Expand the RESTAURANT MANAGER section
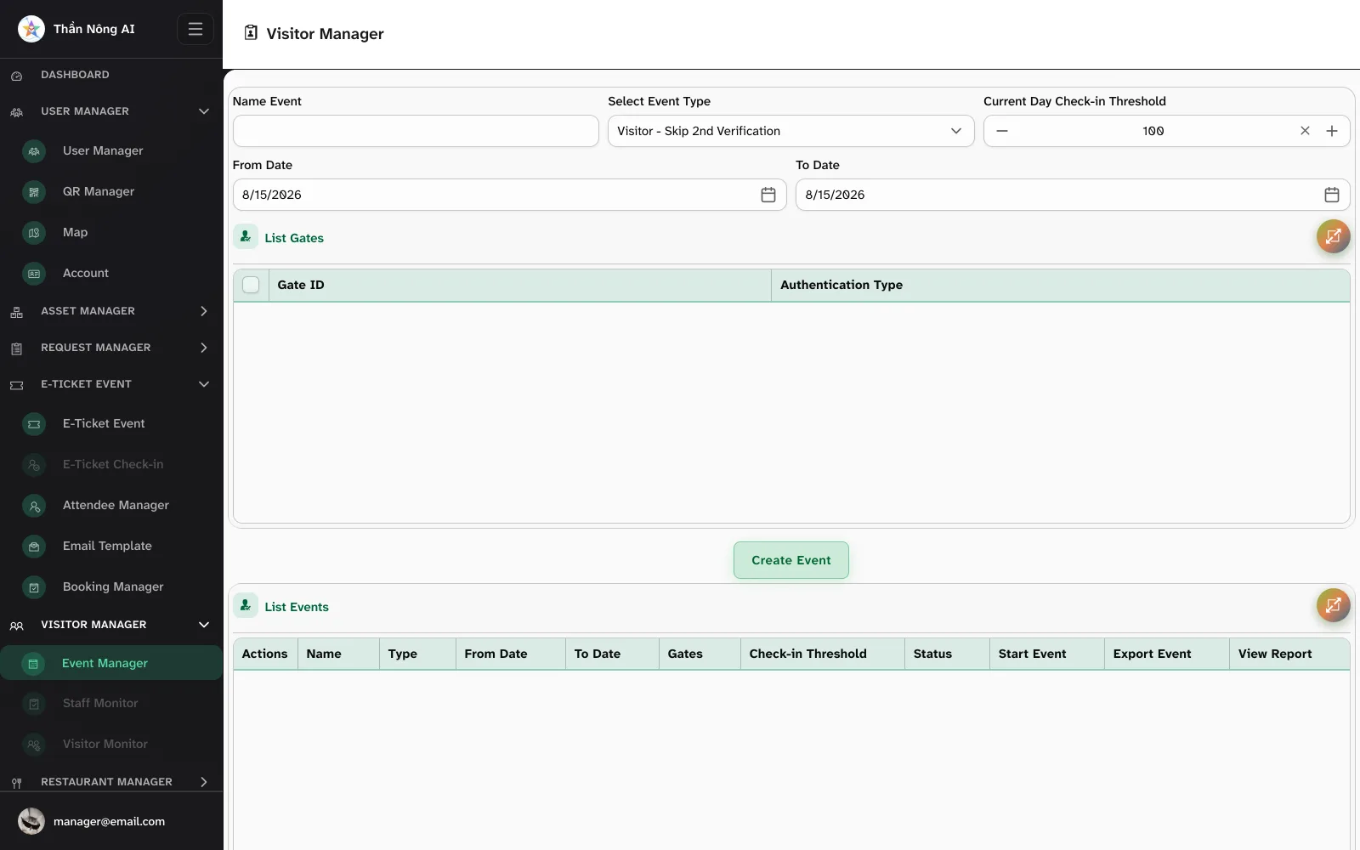1360x850 pixels. click(x=204, y=782)
